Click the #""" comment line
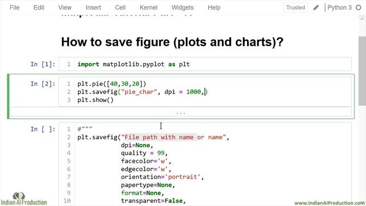Image resolution: width=366 pixels, height=206 pixels. pyautogui.click(x=85, y=128)
